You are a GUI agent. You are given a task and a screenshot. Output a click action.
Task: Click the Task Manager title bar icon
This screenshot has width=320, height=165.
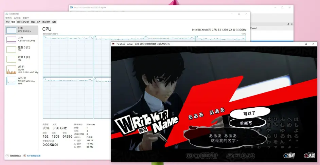point(7,14)
